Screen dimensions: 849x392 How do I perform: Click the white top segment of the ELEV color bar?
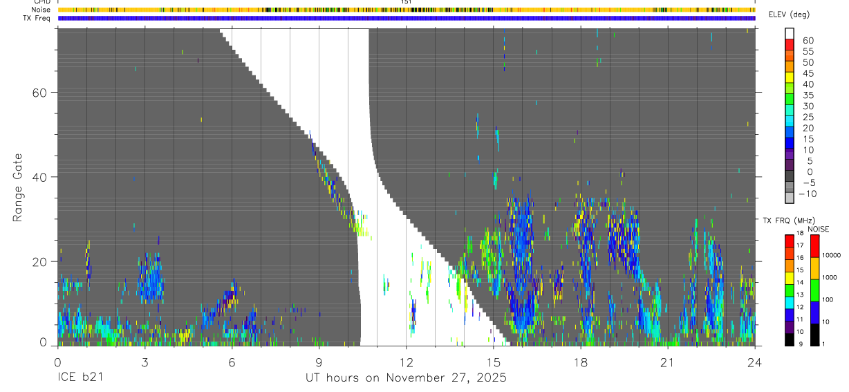click(x=790, y=34)
